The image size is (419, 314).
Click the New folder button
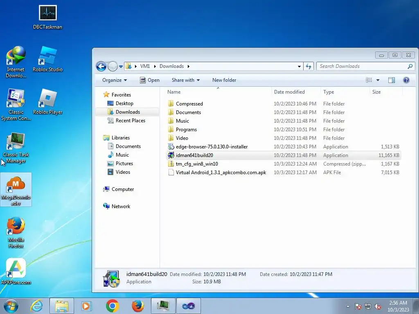[x=224, y=80]
